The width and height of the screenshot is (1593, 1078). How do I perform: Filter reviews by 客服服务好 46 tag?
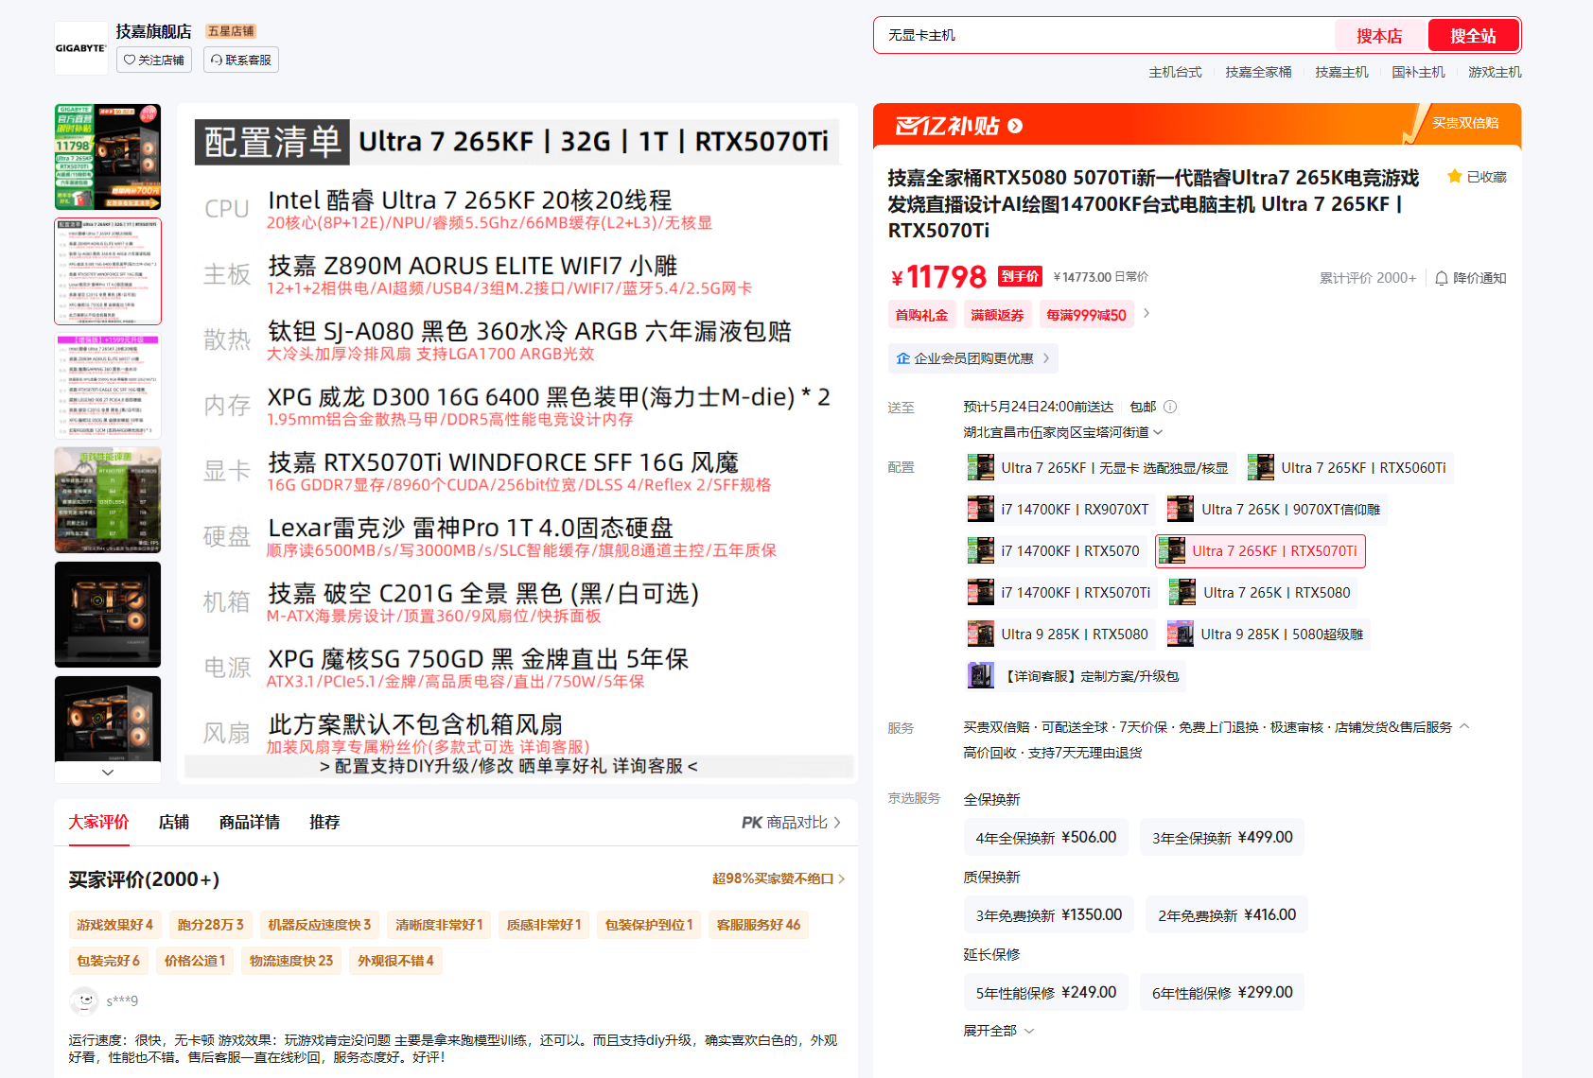click(759, 925)
